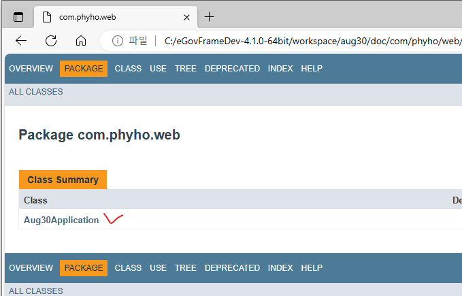This screenshot has height=296, width=462.
Task: Open a new browser tab
Action: (209, 17)
